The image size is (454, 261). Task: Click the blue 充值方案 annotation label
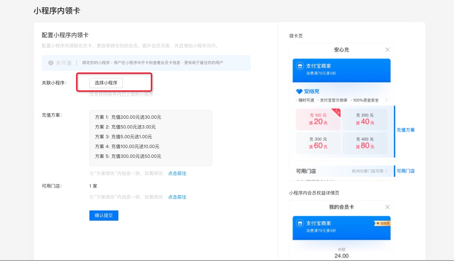pyautogui.click(x=405, y=130)
